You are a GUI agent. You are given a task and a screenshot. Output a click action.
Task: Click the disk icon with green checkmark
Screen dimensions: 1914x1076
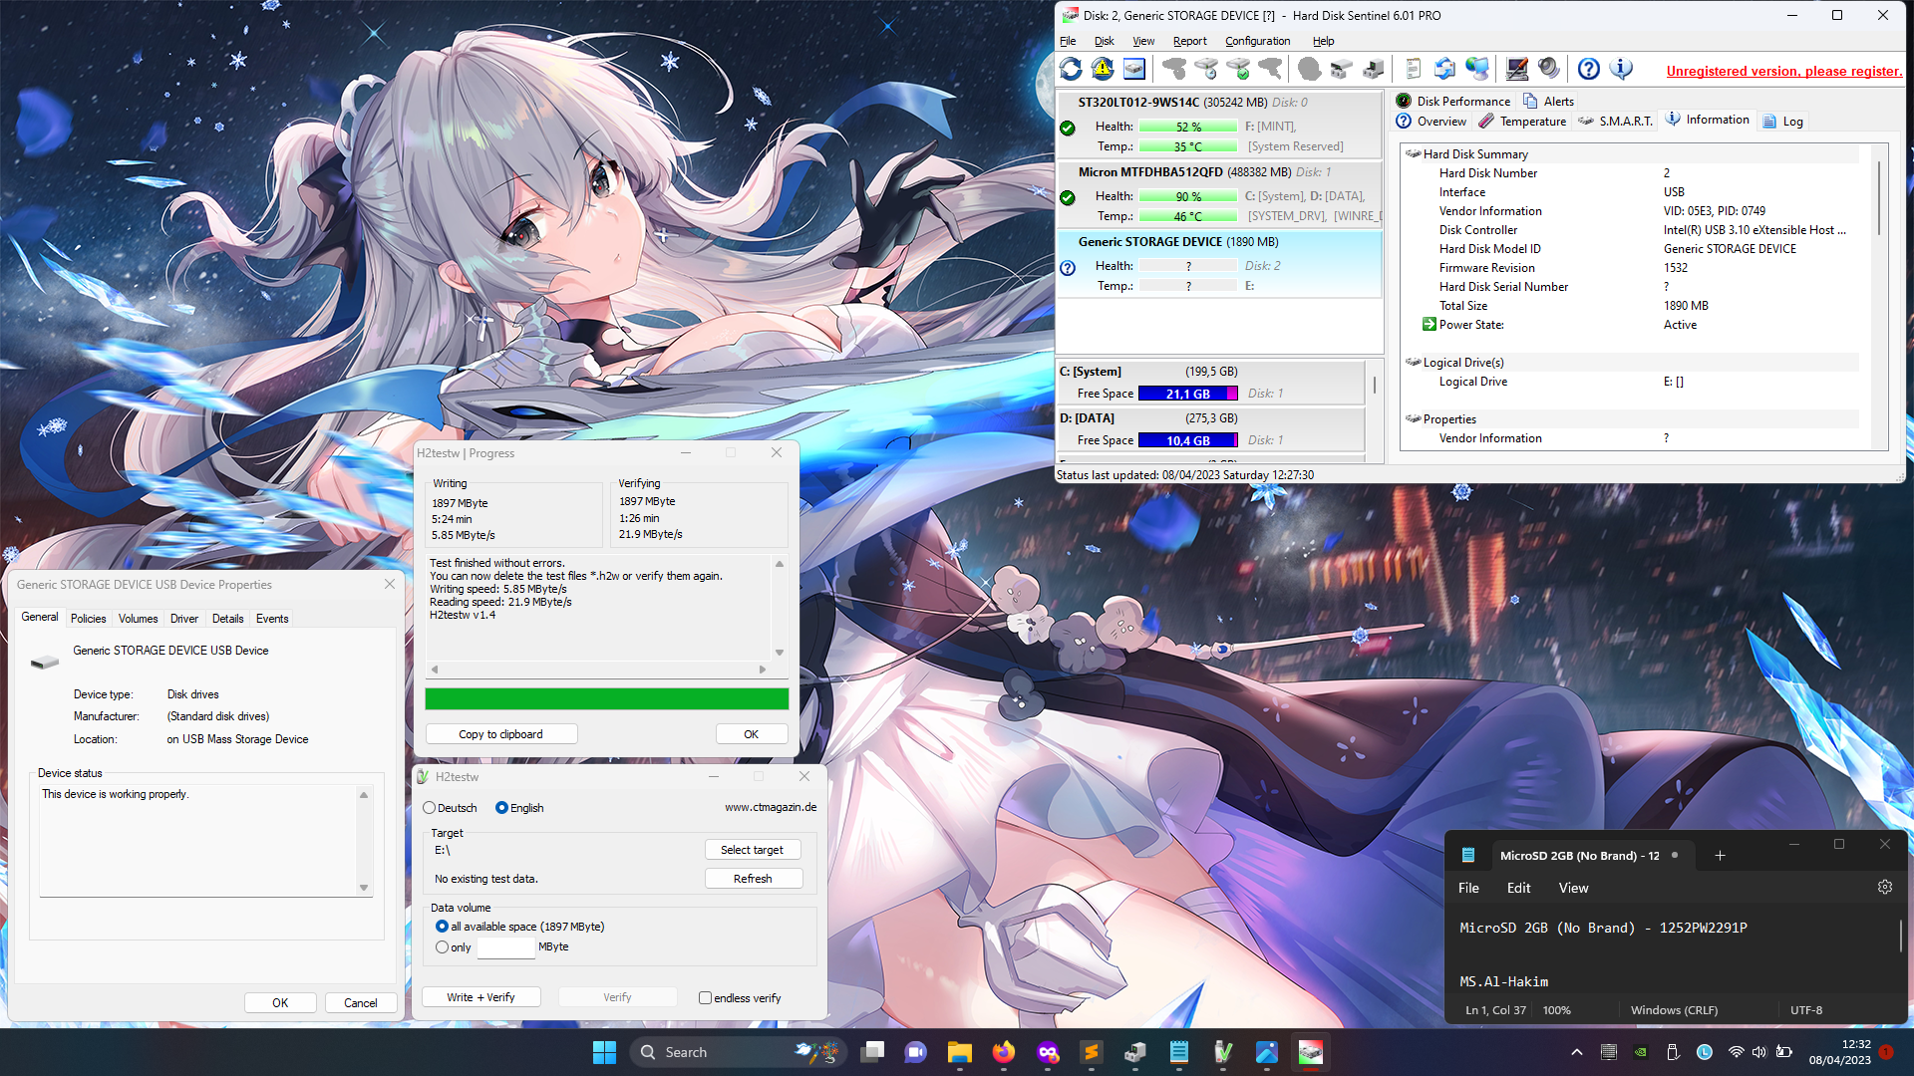tap(1238, 69)
